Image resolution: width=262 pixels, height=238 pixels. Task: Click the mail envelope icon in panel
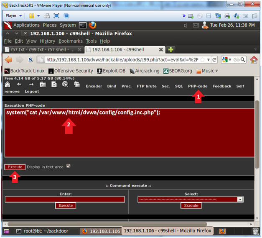[x=196, y=26]
